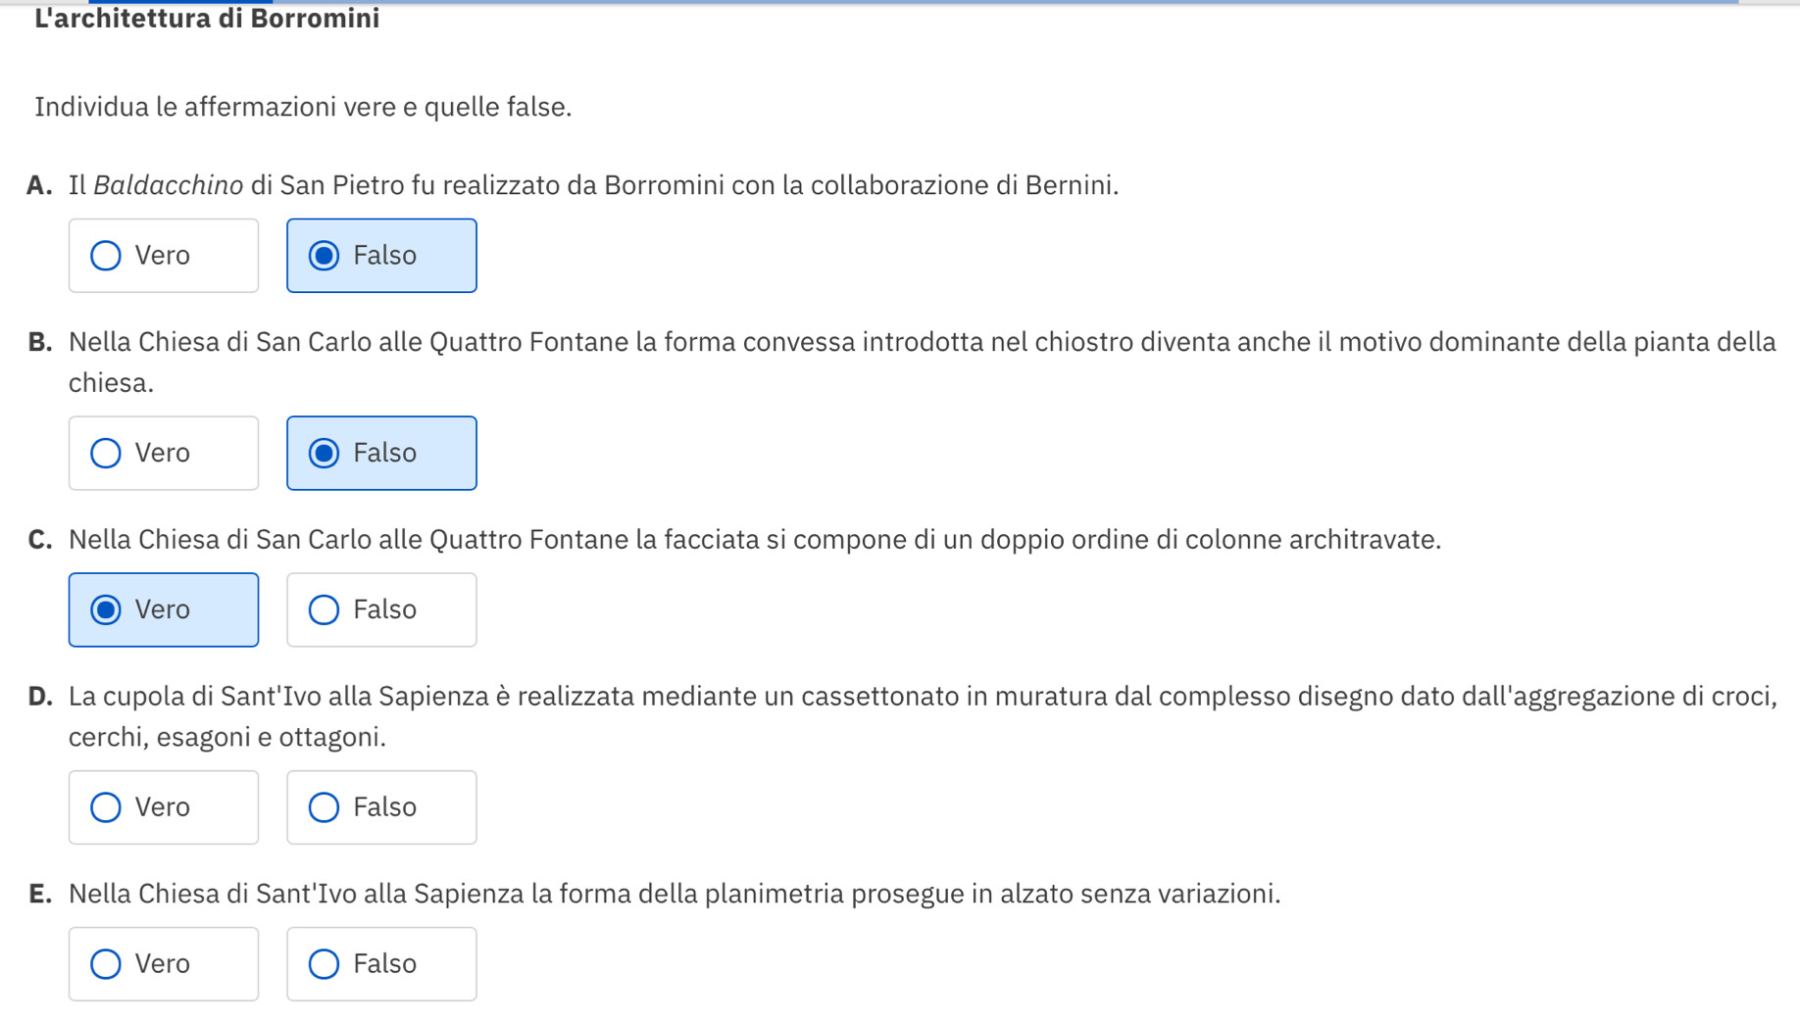Click statement B text about convex form
The width and height of the screenshot is (1800, 1022).
click(922, 342)
